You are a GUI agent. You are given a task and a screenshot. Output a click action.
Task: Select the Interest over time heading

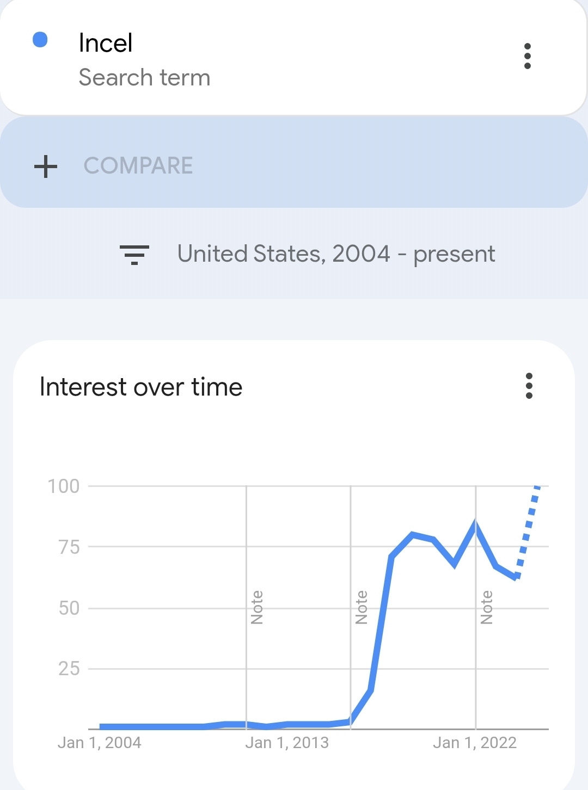(141, 387)
